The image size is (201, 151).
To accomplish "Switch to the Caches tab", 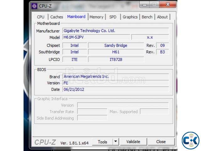I will point(57,17).
